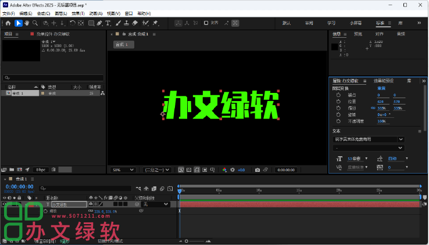
Task: Open the 文件(F) menu
Action: (x=9, y=13)
